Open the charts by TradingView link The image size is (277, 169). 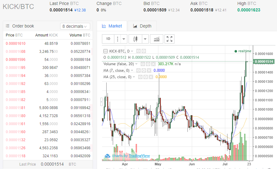(127, 156)
